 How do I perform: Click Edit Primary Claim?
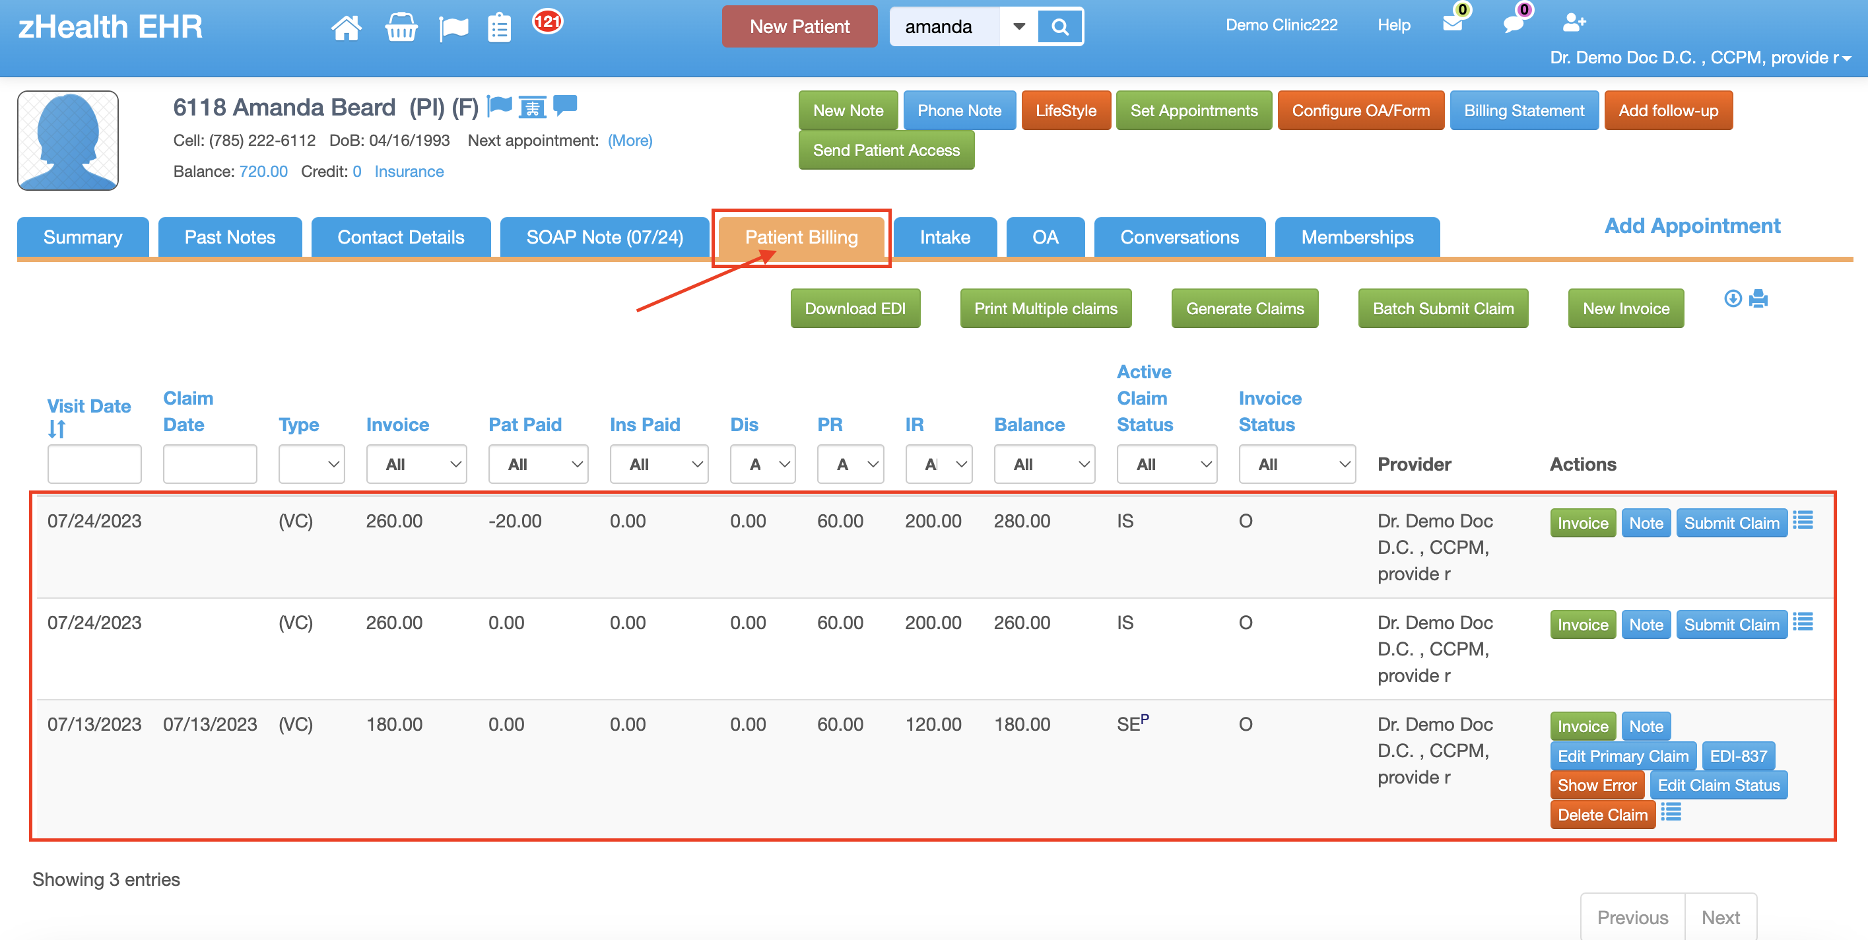click(x=1623, y=756)
